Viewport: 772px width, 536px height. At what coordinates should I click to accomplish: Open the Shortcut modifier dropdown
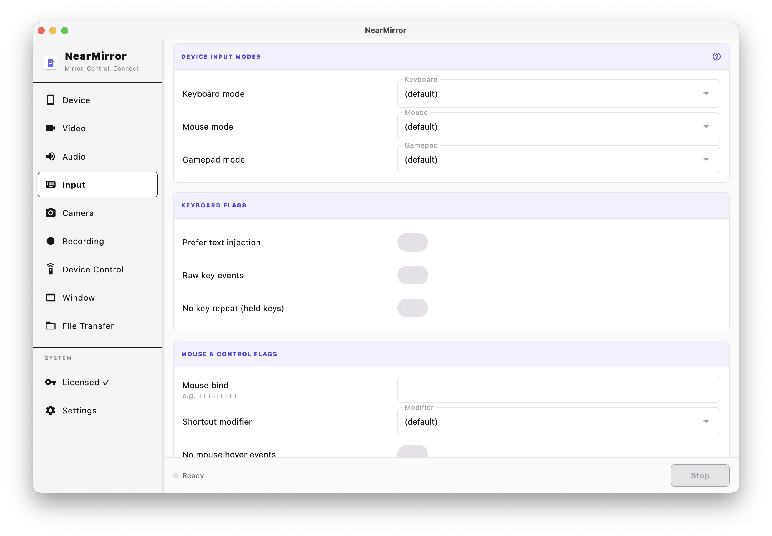click(x=558, y=421)
